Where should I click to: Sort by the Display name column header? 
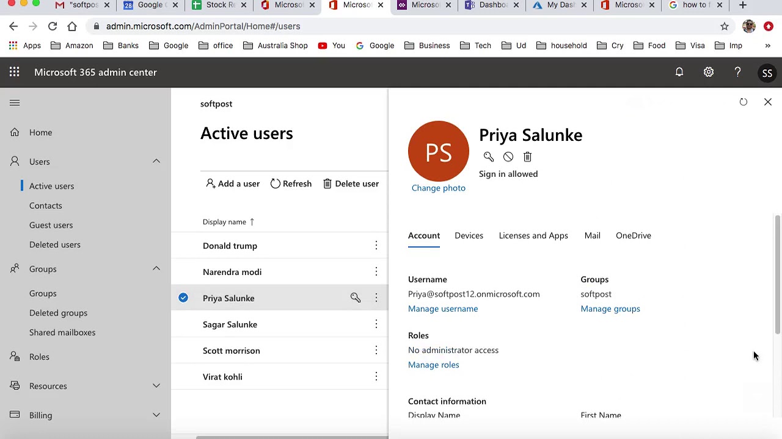224,222
